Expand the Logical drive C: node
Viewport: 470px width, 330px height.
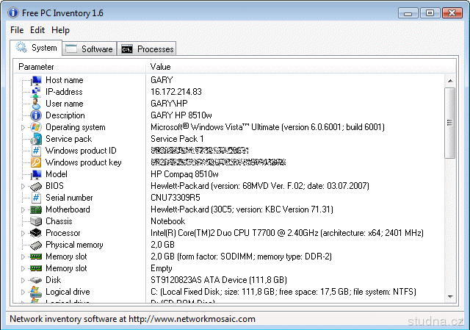pos(23,292)
